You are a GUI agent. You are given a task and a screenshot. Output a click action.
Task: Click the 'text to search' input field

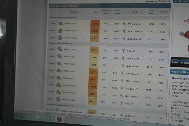[x=181, y=1]
